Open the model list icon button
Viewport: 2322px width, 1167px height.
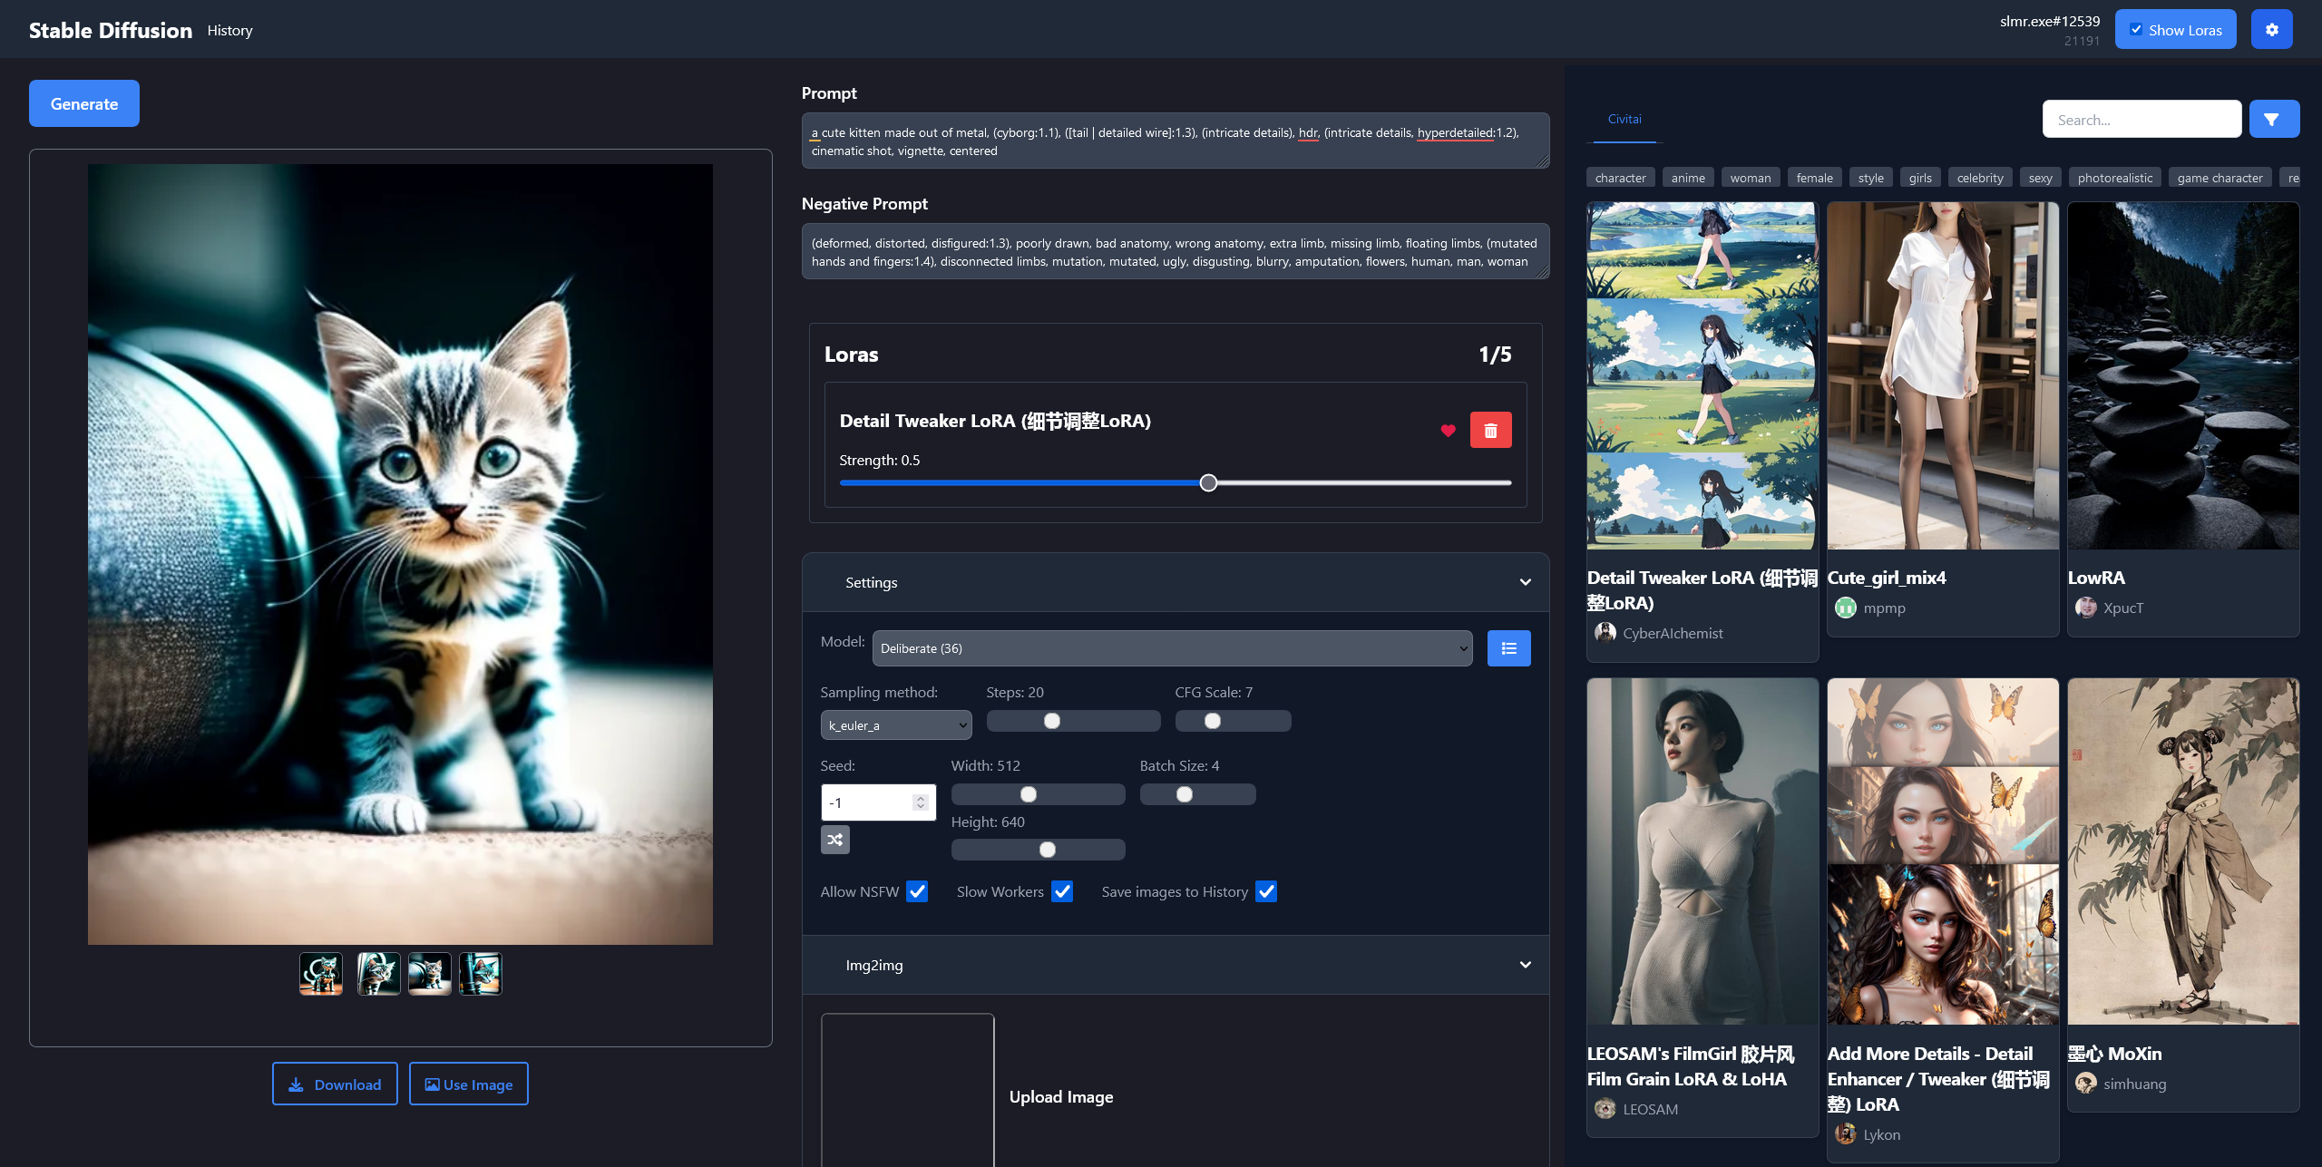[x=1508, y=648]
